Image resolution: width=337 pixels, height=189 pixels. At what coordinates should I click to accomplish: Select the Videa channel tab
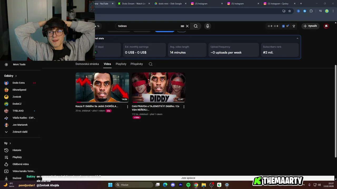pyautogui.click(x=107, y=64)
